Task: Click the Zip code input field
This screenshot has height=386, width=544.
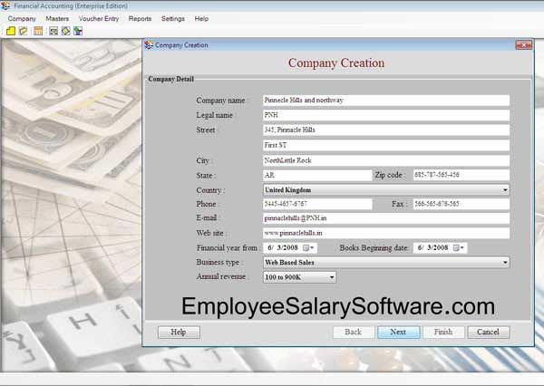Action: click(x=461, y=175)
